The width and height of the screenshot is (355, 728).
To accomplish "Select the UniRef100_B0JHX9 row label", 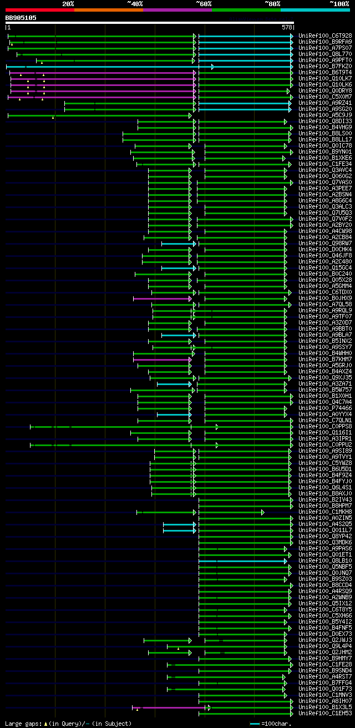I will coord(325,298).
